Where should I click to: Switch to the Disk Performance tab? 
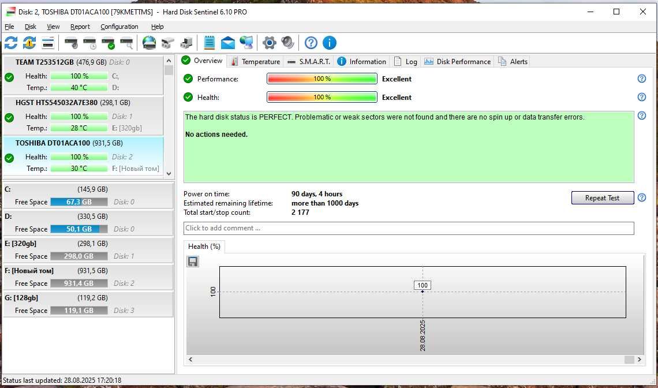[457, 61]
